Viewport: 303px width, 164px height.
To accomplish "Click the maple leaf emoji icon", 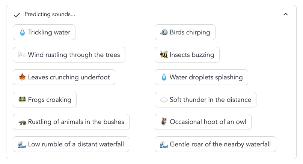I will click(22, 78).
